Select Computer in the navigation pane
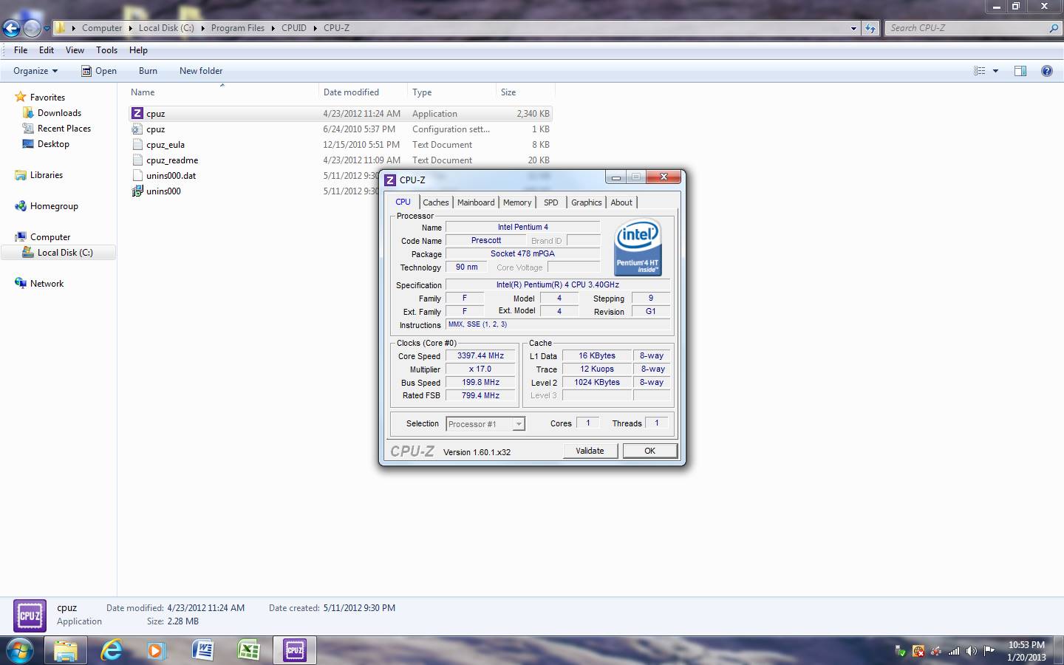This screenshot has width=1064, height=665. point(50,237)
